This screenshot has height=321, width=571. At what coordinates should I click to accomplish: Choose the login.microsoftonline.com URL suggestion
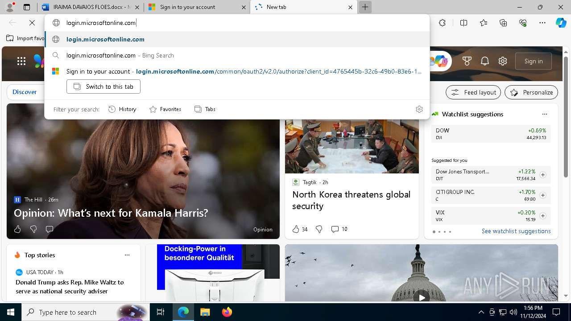tap(237, 39)
